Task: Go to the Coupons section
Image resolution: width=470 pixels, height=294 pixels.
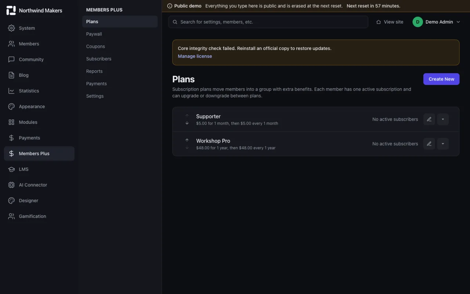Action: 120,46
